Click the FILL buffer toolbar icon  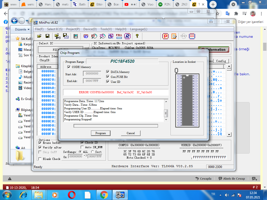(x=119, y=36)
